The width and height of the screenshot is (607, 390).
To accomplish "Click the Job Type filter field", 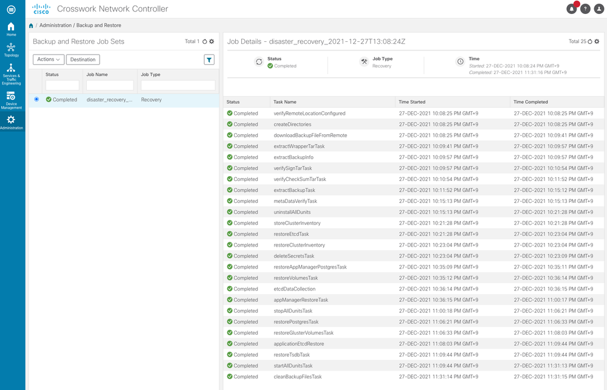I will pos(178,85).
